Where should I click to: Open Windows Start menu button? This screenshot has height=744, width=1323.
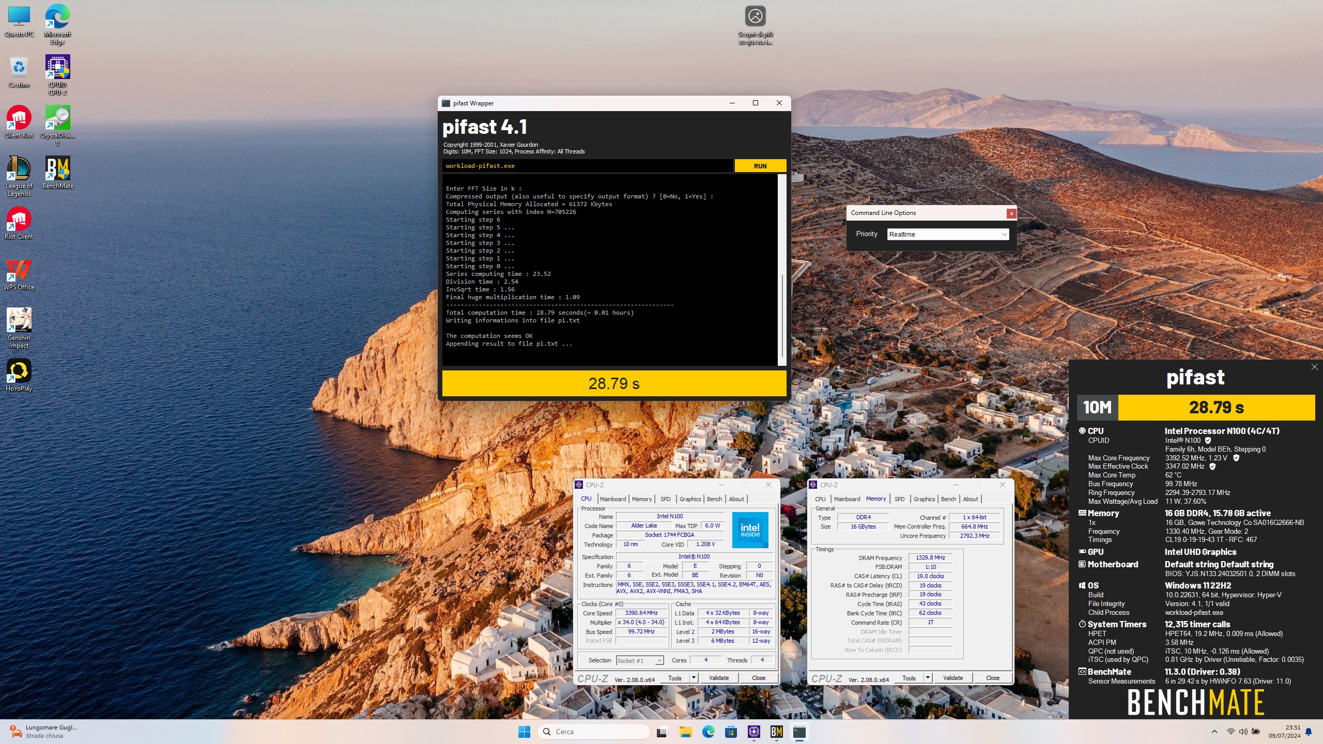pyautogui.click(x=524, y=732)
